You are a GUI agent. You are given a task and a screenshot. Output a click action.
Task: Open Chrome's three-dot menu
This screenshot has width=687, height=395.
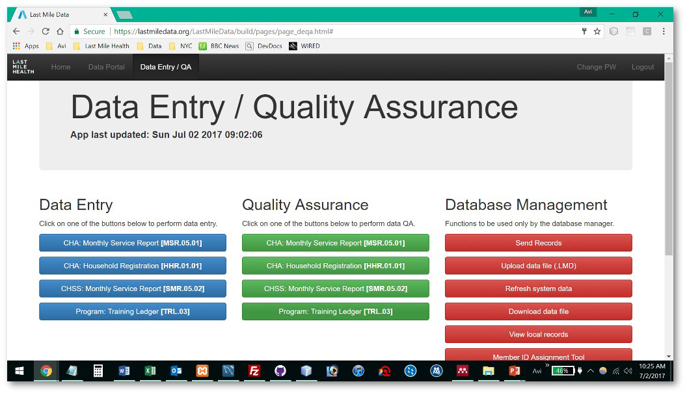point(664,31)
